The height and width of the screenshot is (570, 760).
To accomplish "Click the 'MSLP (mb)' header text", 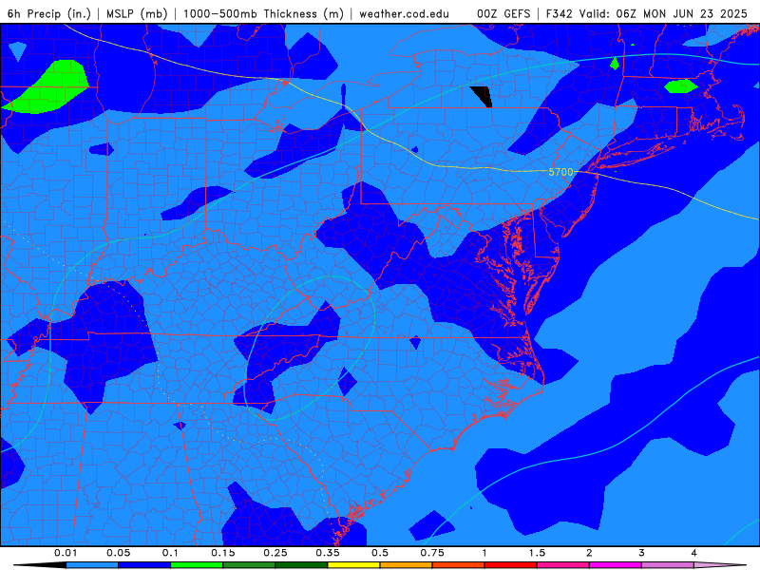I will 137,13.
